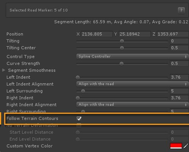Click the Left Indent slider handle
The image size is (189, 152).
pos(78,78)
